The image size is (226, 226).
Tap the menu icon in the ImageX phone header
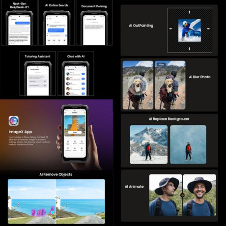coord(65,113)
